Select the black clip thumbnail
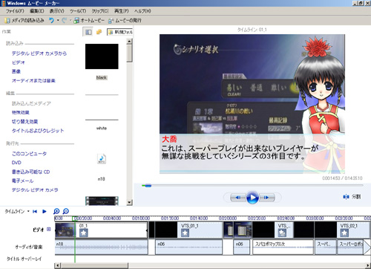This screenshot has width=371, height=269. (102, 56)
